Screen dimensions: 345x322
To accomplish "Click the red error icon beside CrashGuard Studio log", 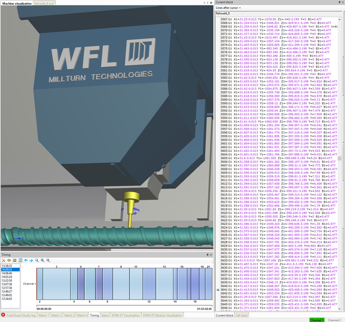I will [3, 314].
